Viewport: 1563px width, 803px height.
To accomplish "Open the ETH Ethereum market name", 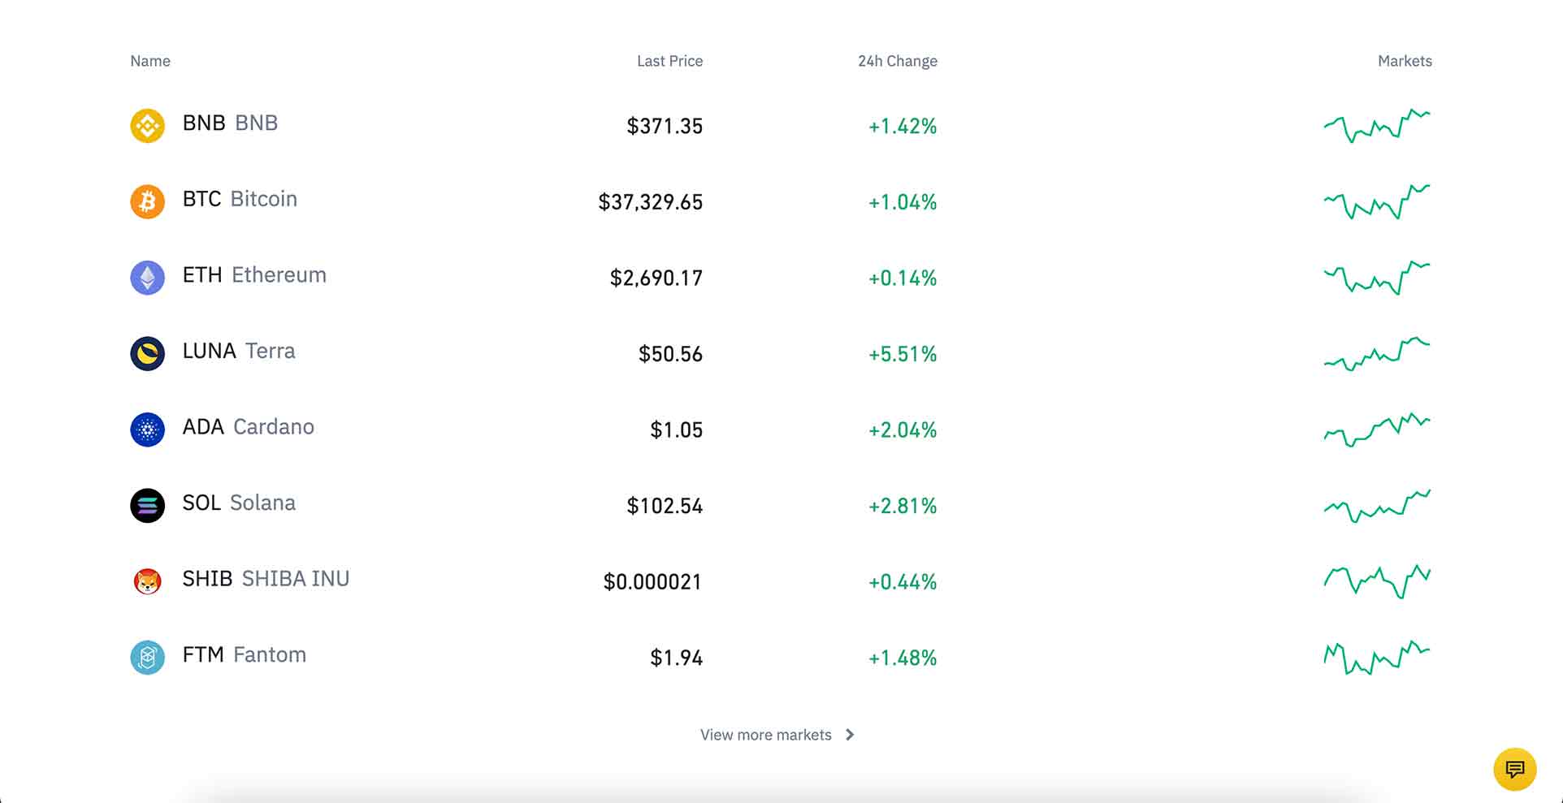I will point(254,275).
